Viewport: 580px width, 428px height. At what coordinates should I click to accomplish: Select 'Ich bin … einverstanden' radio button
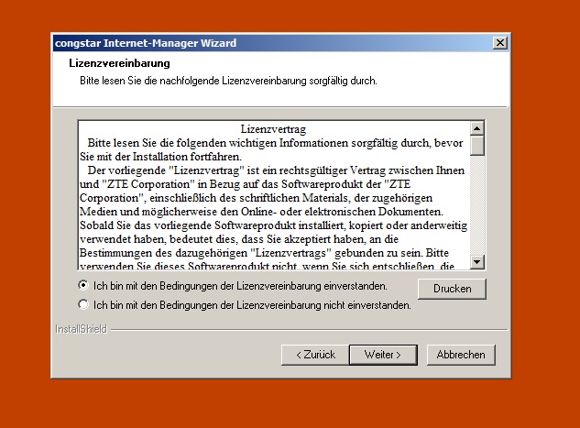point(84,286)
